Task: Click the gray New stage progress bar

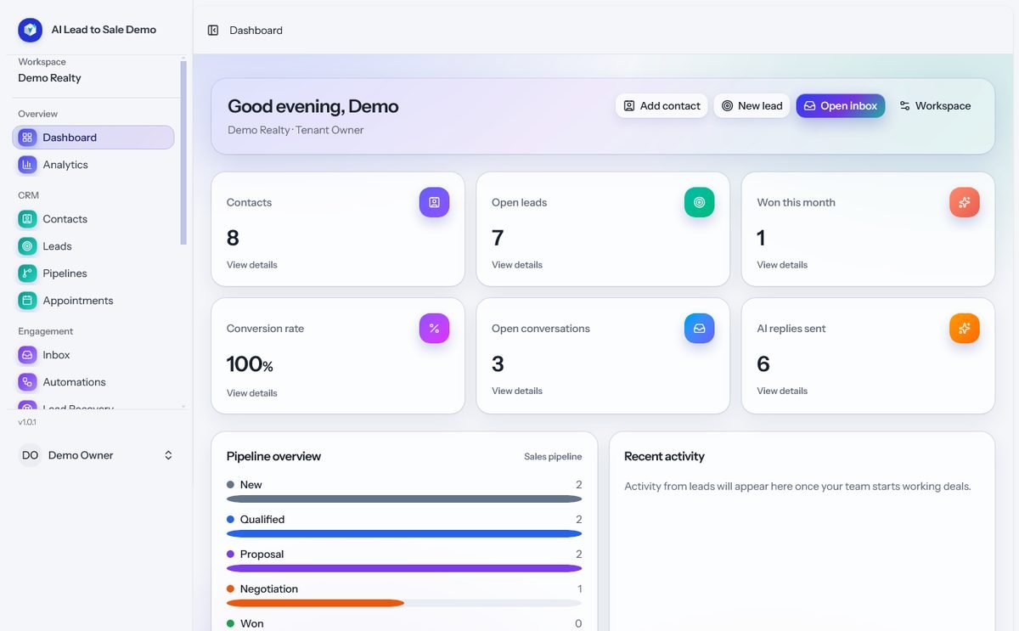Action: [x=404, y=499]
